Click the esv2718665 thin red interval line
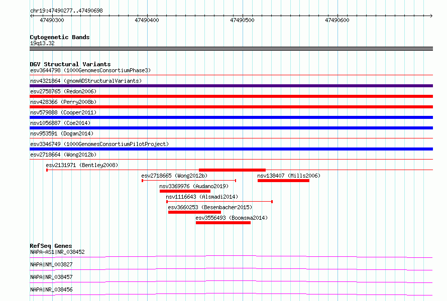Viewport: 447px width, 301px height. [189, 181]
